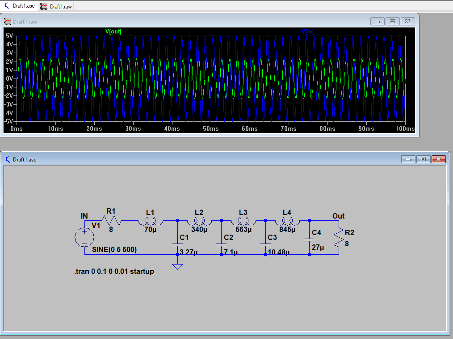The width and height of the screenshot is (453, 339).
Task: Click the 100ms label on time axis
Action: [405, 128]
